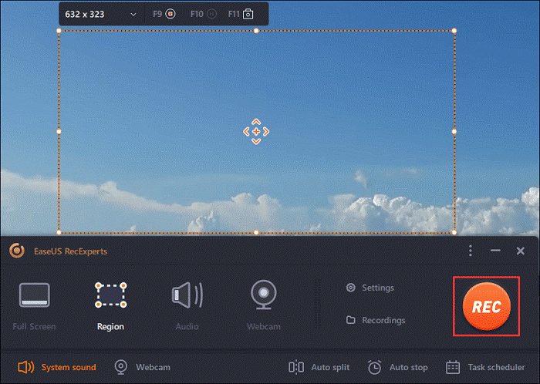Toggle Webcam overlay in bottom bar
Viewport: 540px width, 384px height.
[x=142, y=367]
